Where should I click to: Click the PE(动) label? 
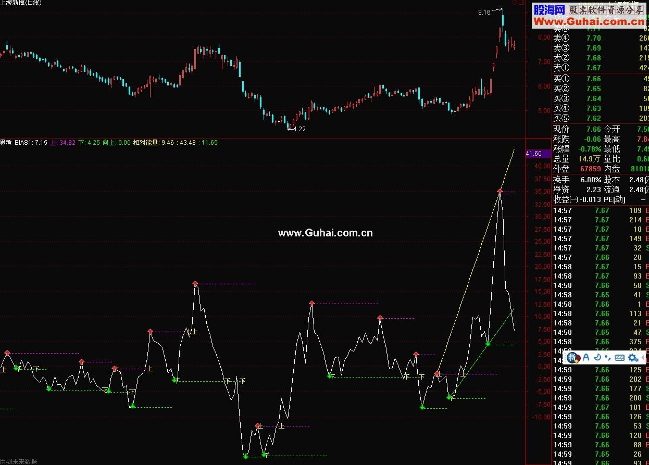coord(615,199)
